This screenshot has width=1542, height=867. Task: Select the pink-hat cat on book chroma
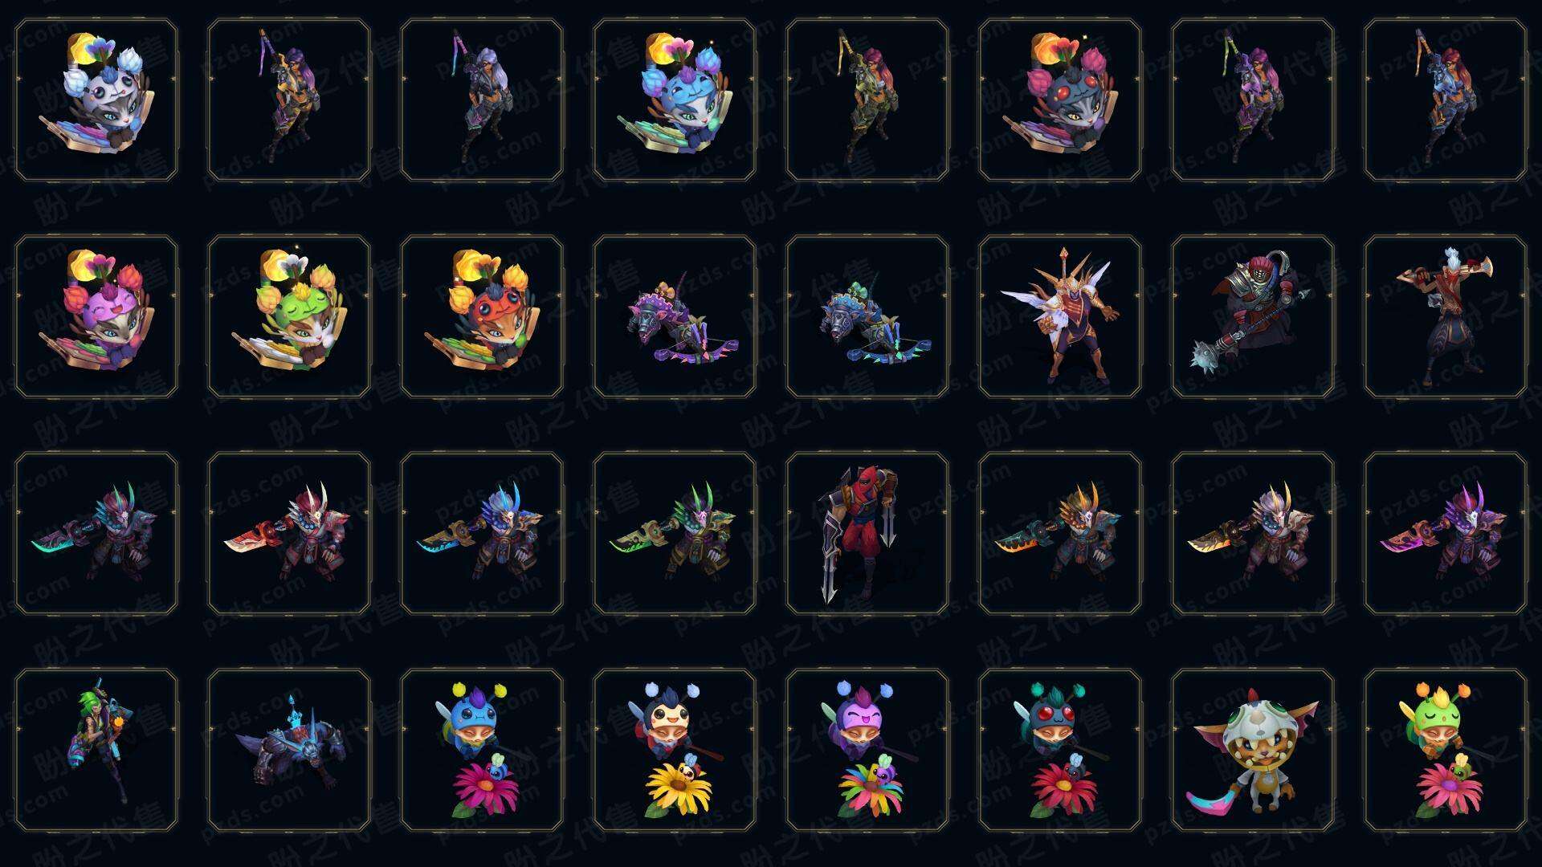(96, 316)
